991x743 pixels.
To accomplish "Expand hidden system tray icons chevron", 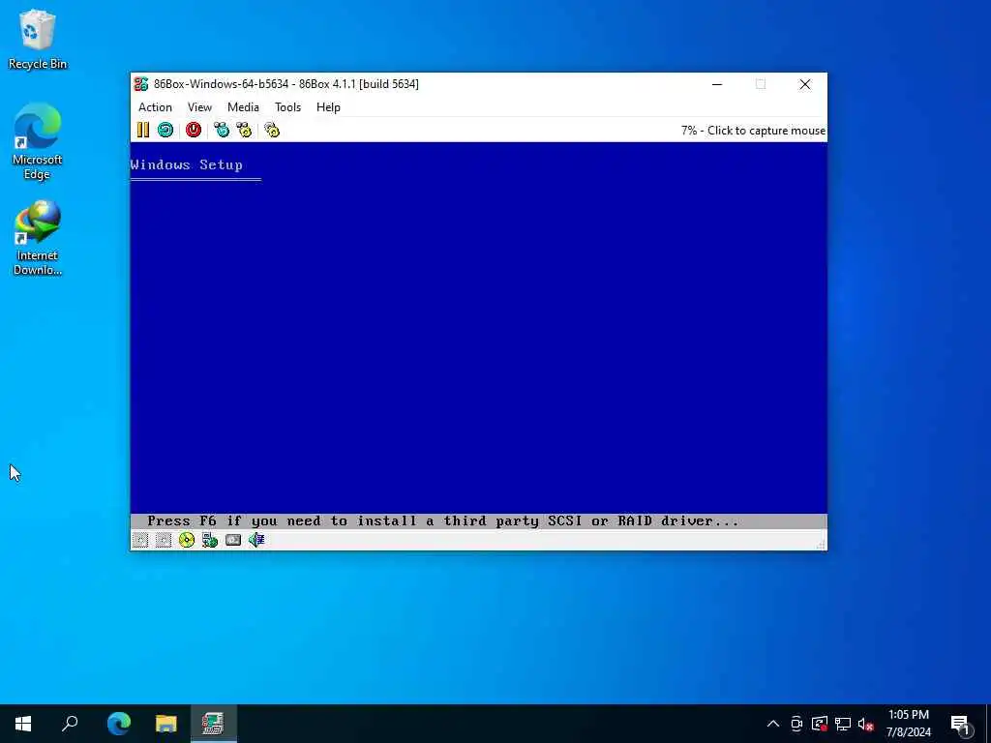I will 773,724.
